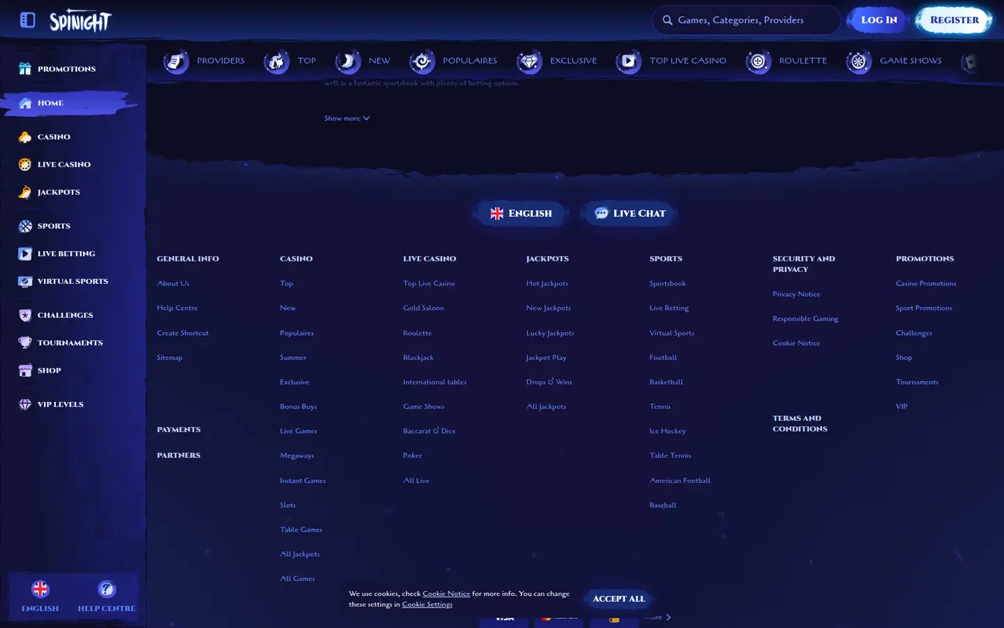1004x628 pixels.
Task: Open Promotions gift icon in sidebar
Action: [x=25, y=69]
